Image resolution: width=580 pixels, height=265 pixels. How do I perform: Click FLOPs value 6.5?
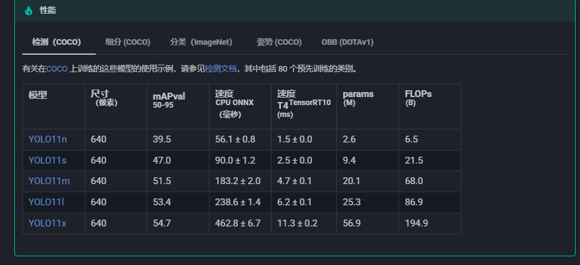[412, 139]
